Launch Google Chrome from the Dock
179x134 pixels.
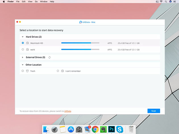tap(95, 129)
